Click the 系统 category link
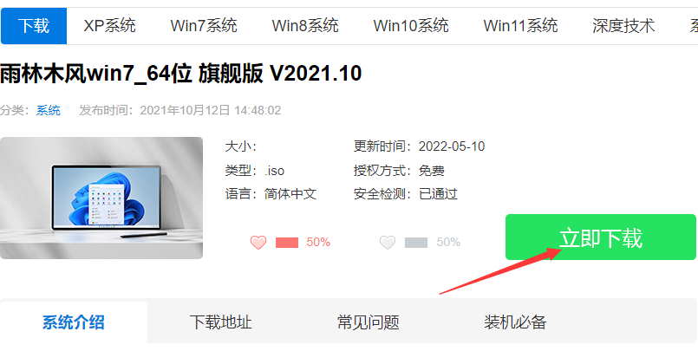This screenshot has width=698, height=351. 48,110
